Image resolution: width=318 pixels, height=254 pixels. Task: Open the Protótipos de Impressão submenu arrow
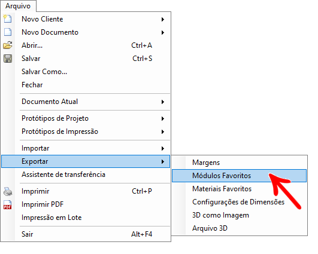163,131
